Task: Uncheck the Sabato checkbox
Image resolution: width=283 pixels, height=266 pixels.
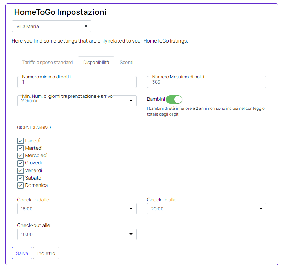Action: pos(20,178)
